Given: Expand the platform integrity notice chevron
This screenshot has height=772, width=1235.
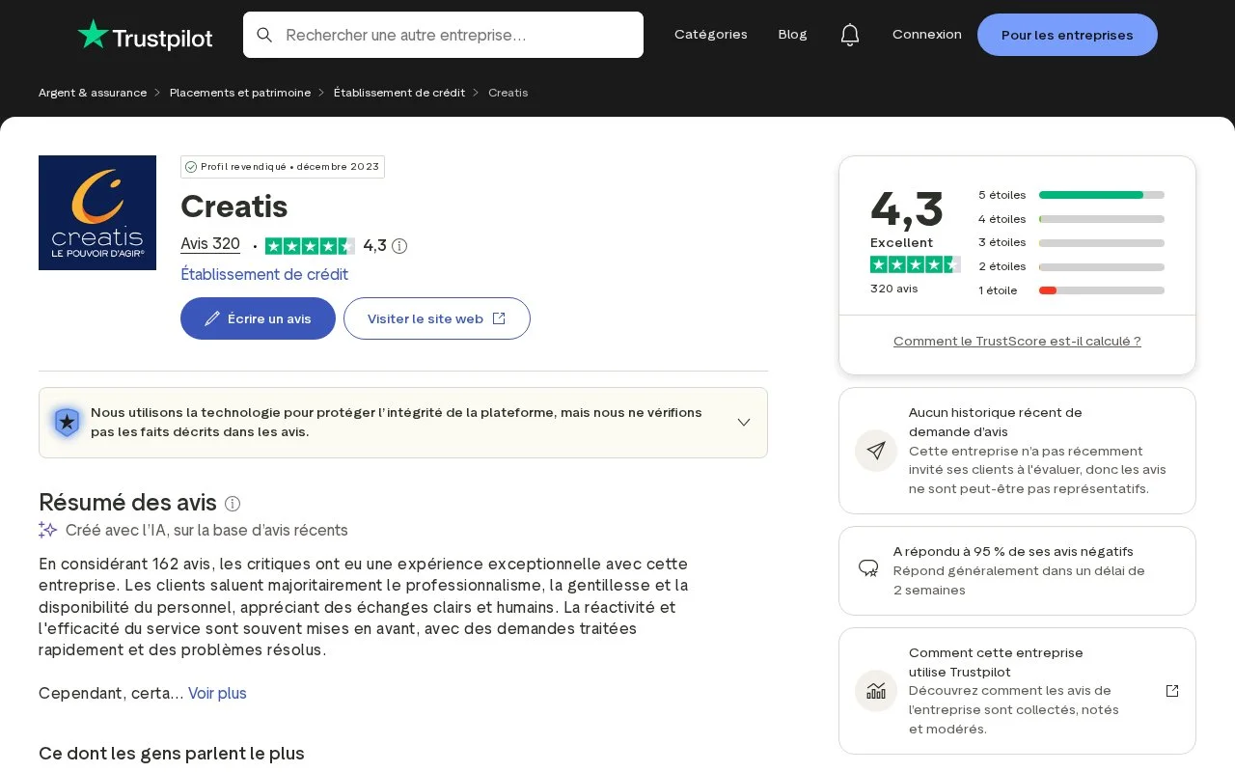Looking at the screenshot, I should coord(744,423).
